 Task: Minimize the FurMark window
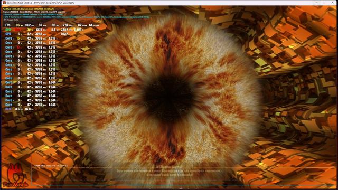click(x=316, y=3)
